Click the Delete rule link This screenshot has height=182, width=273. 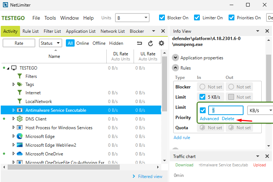click(x=228, y=119)
